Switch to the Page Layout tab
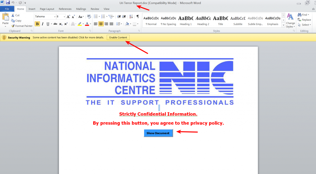This screenshot has width=316, height=174. pos(47,9)
